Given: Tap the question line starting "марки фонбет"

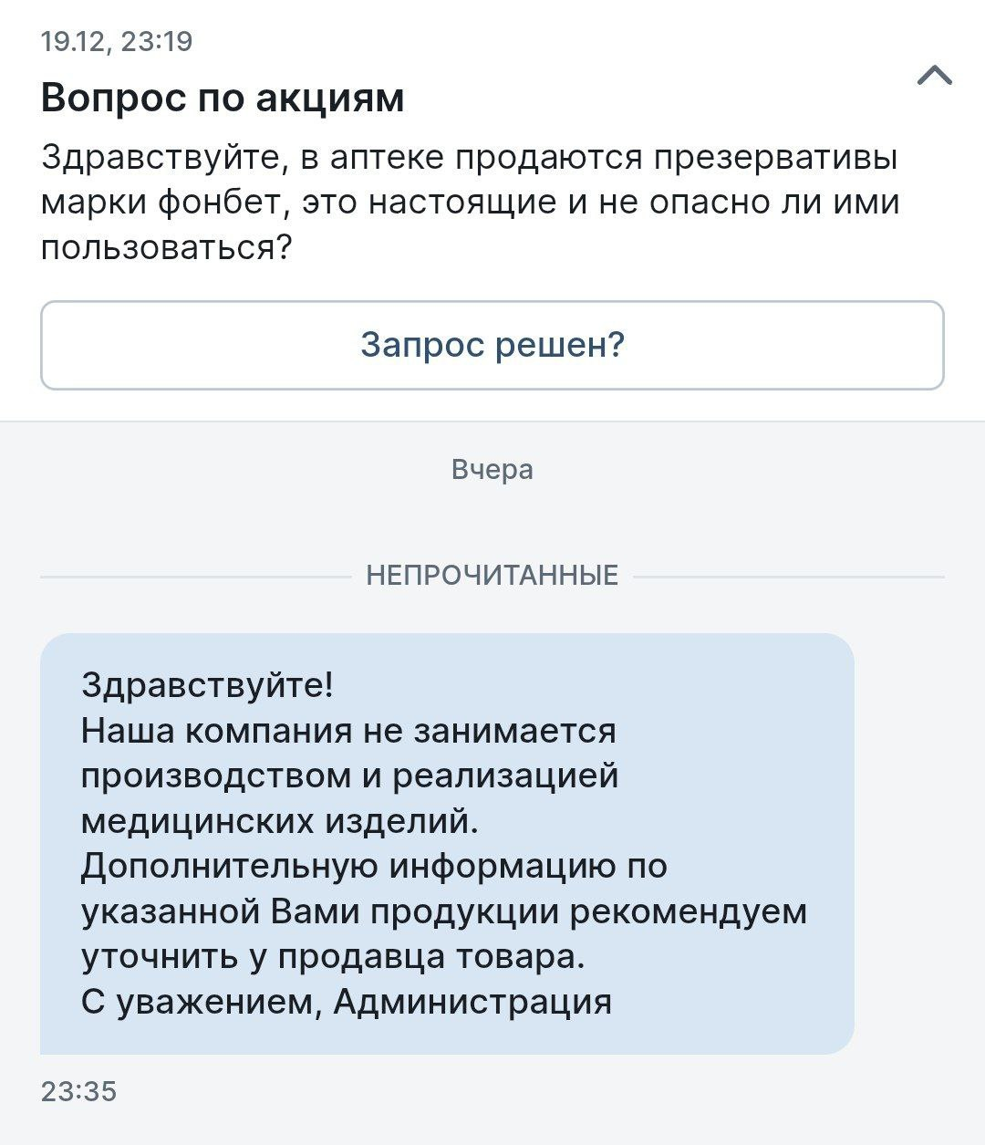Looking at the screenshot, I should pos(470,202).
